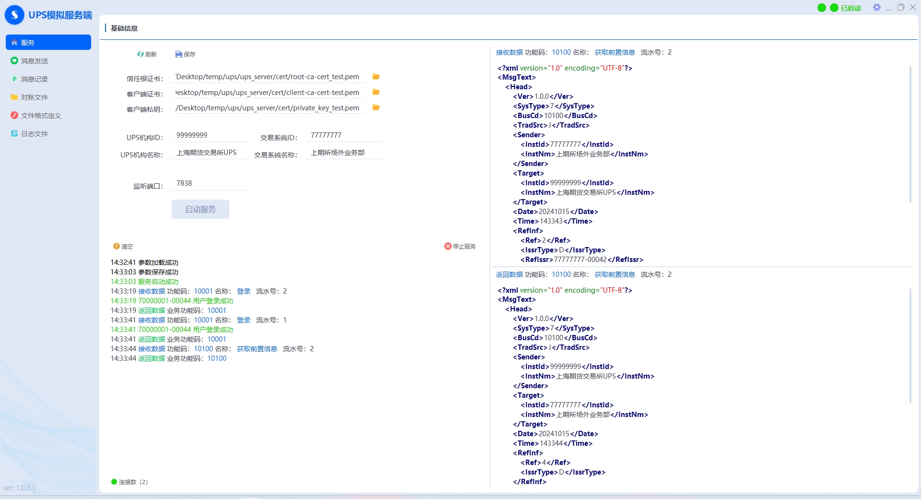
Task: Click 返回数据 link at 14:33:44
Action: (152, 358)
